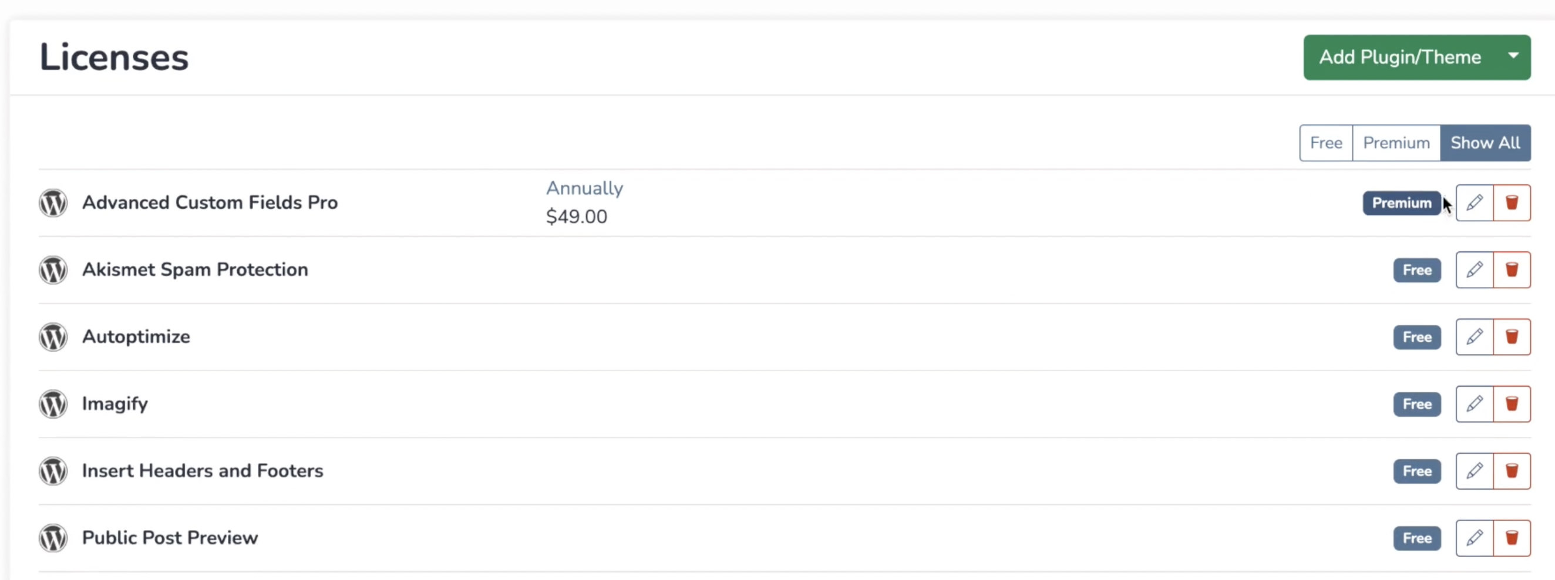The width and height of the screenshot is (1555, 580).
Task: Trash the Imagify license
Action: [1512, 404]
